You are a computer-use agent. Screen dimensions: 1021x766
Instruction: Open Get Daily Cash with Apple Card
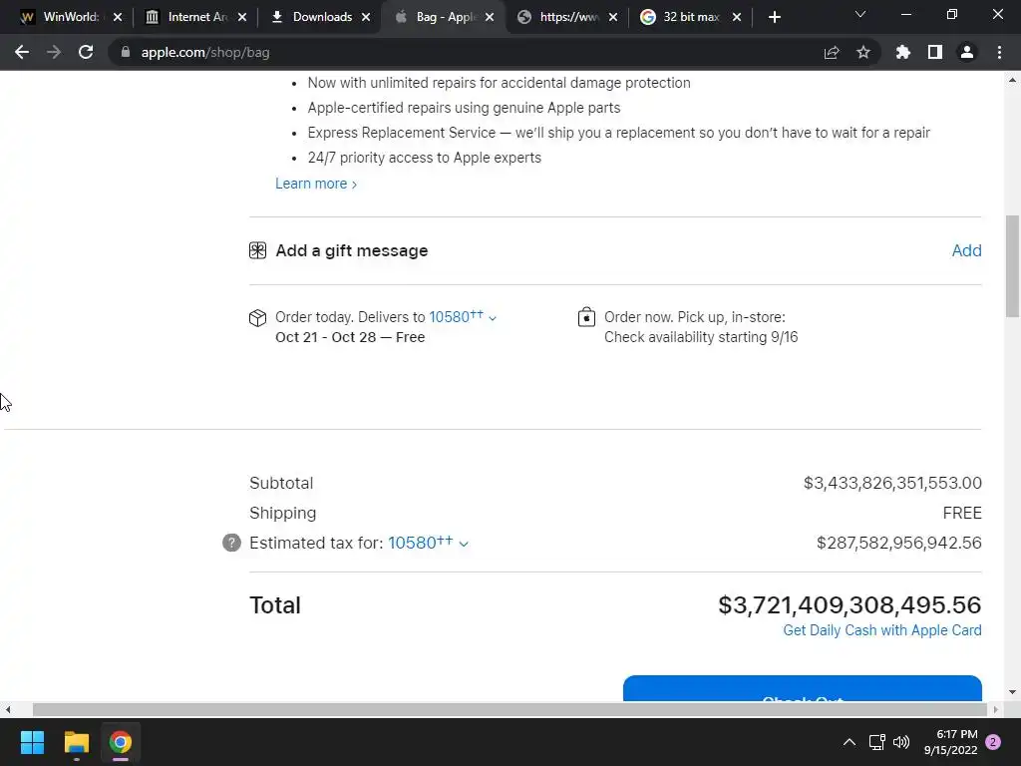(x=881, y=630)
